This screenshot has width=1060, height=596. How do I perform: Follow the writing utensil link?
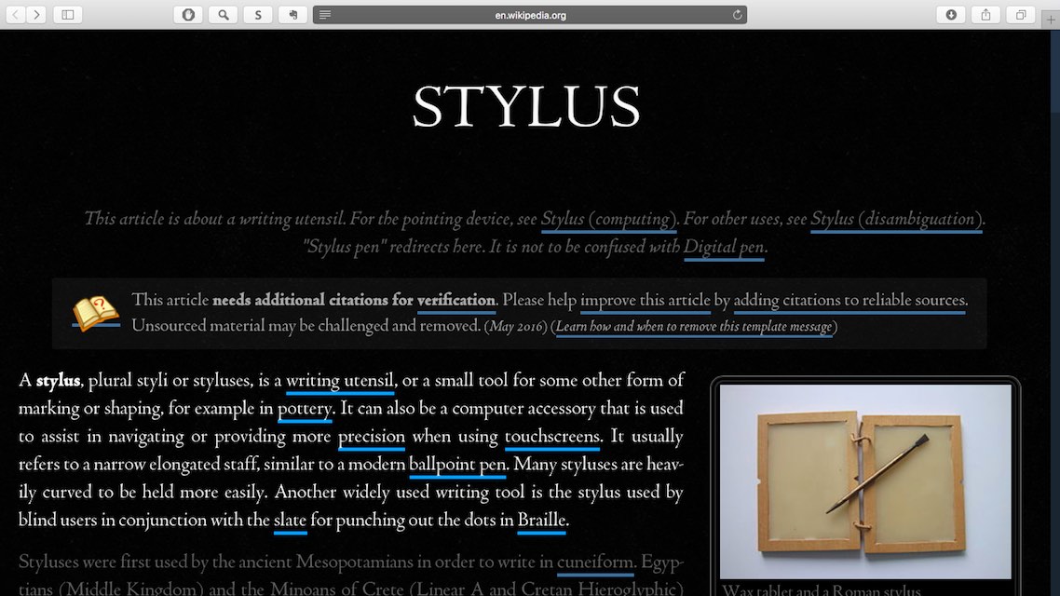point(339,381)
